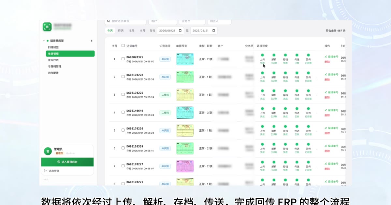
Task: Tick checkbox for order D608170225
Action: click(123, 95)
